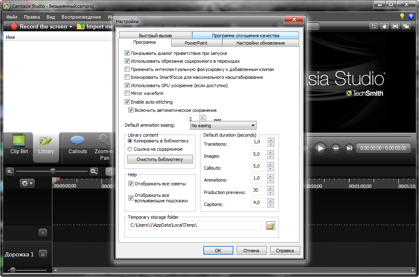Click the timeline zoom out magnifier
The height and width of the screenshot is (277, 419).
click(x=9, y=171)
